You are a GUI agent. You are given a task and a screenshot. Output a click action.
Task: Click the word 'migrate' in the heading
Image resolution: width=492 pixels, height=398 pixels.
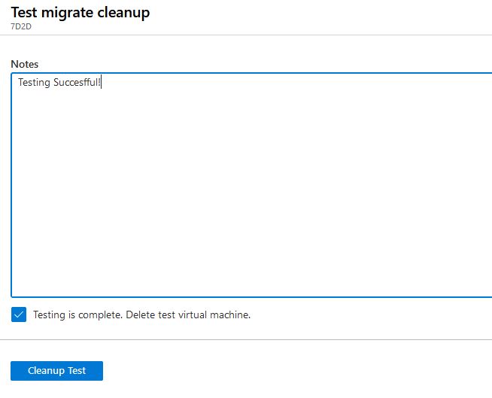coord(67,14)
